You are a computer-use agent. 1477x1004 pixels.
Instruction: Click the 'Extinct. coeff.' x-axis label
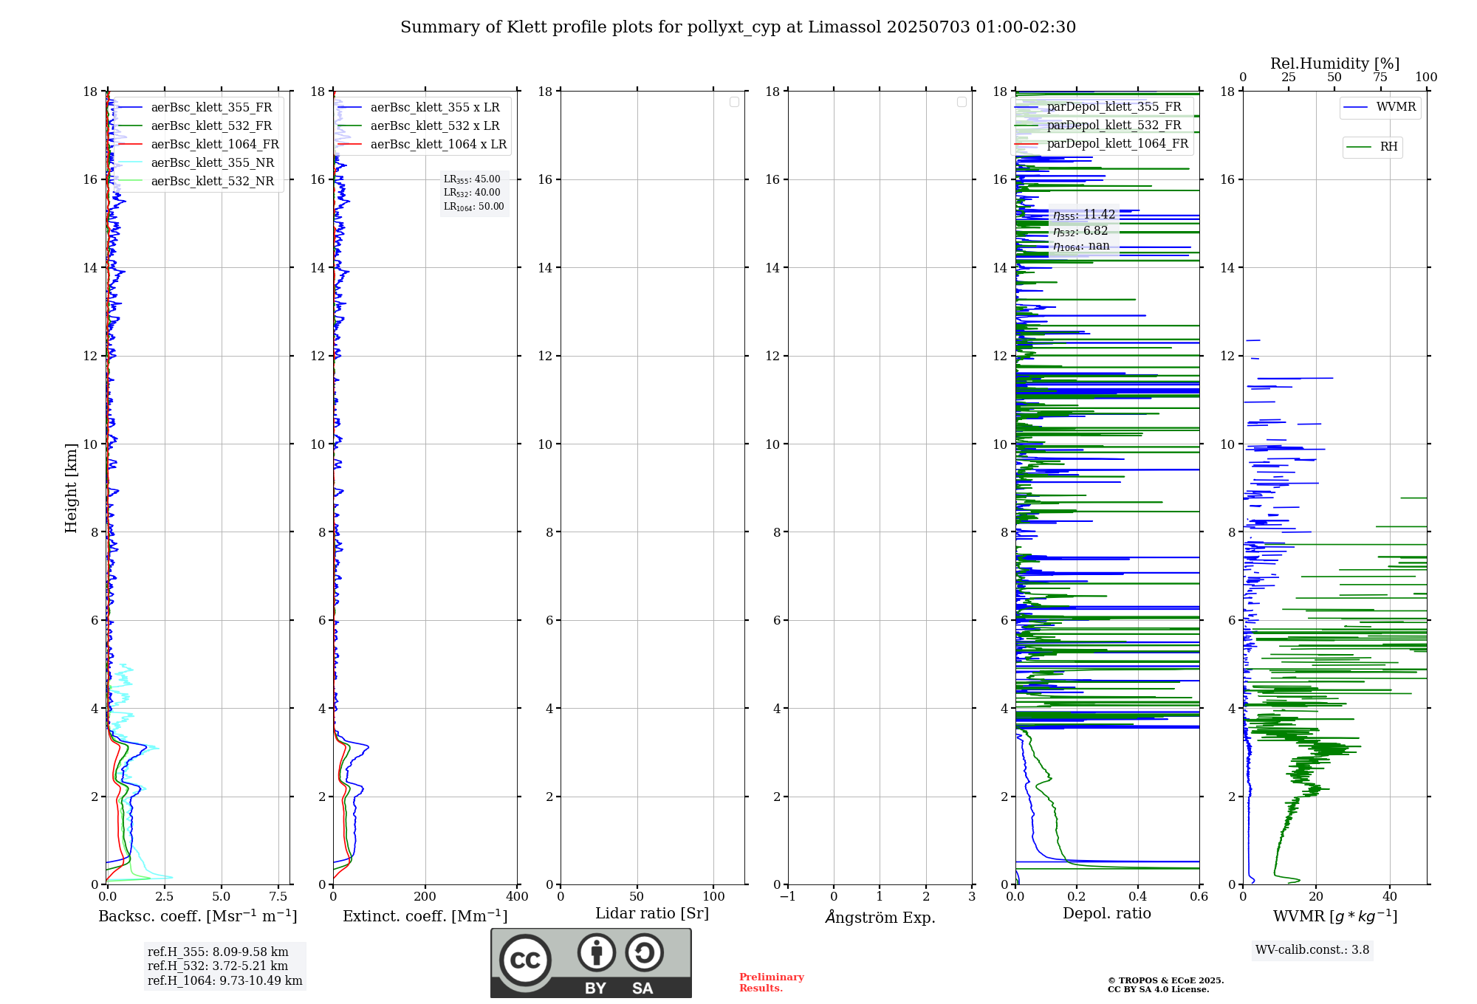[x=425, y=916]
